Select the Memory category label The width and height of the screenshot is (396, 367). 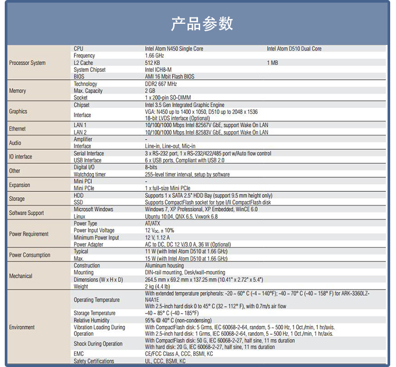[x=17, y=91]
